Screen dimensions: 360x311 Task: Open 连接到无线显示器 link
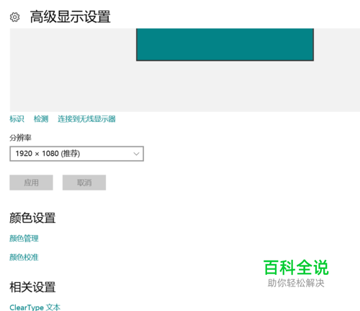tap(86, 119)
